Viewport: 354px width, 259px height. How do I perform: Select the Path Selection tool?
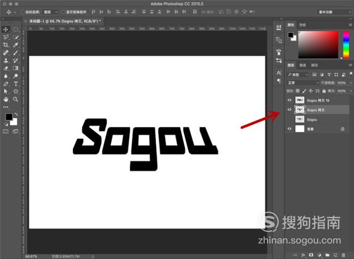pos(5,91)
